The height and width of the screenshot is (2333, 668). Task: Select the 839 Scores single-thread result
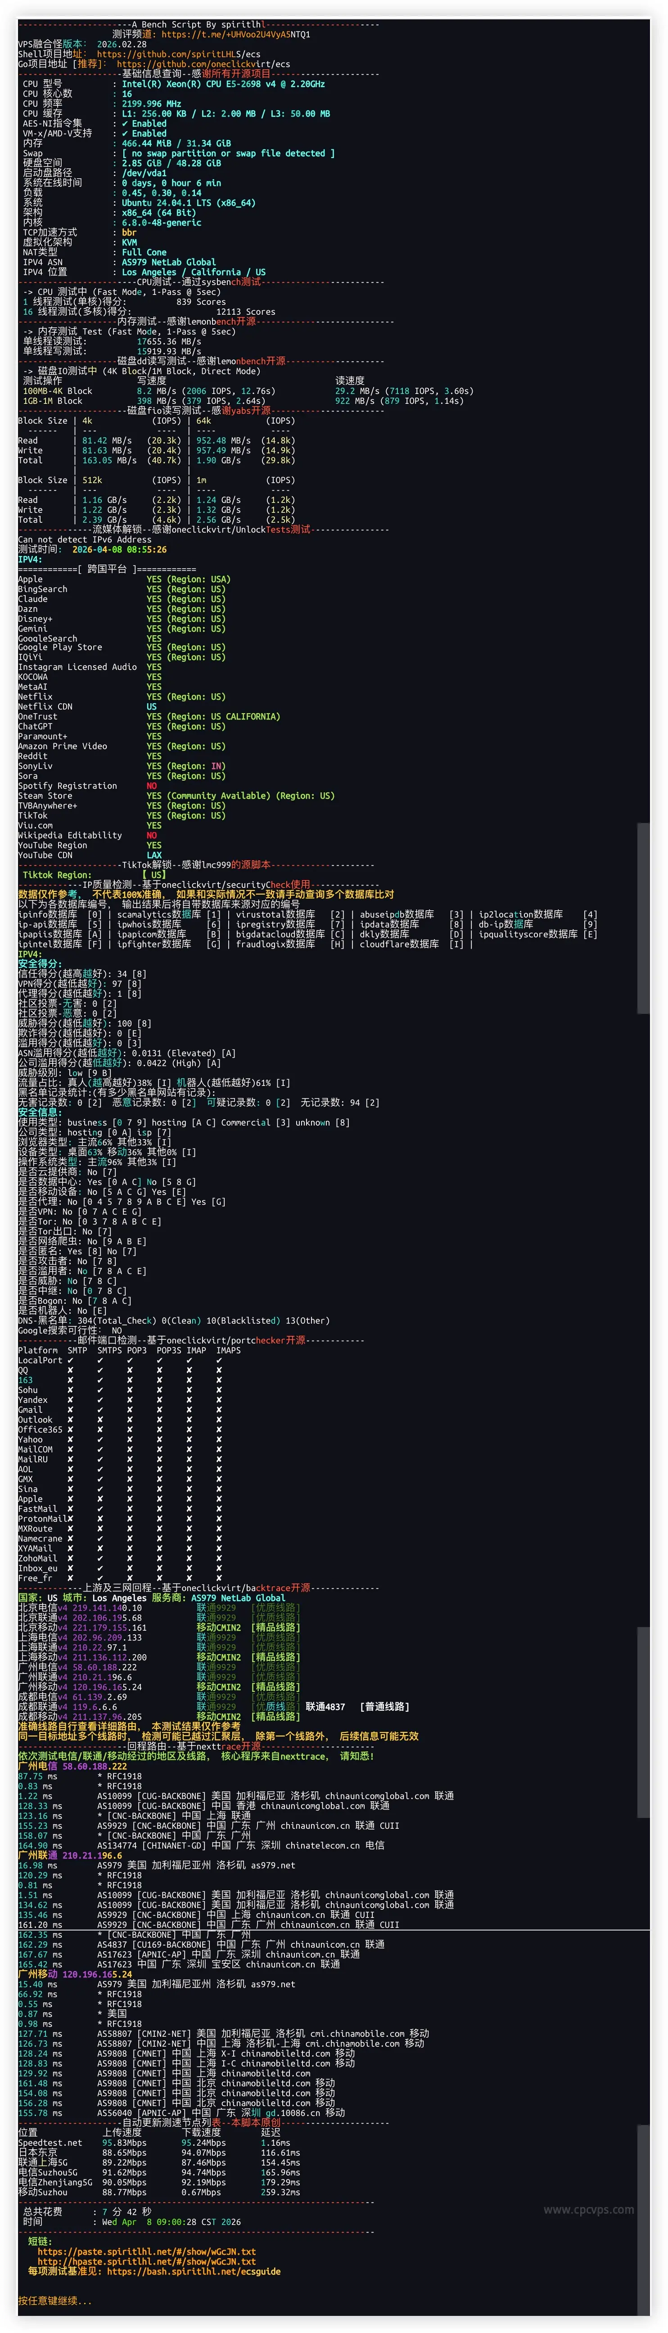click(x=201, y=303)
